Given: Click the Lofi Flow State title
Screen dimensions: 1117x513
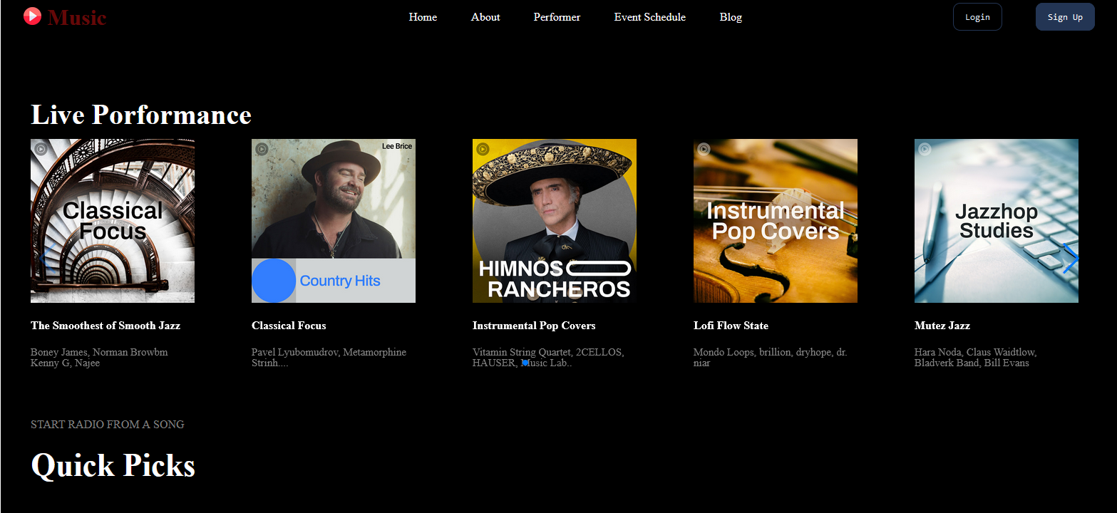Looking at the screenshot, I should point(731,326).
